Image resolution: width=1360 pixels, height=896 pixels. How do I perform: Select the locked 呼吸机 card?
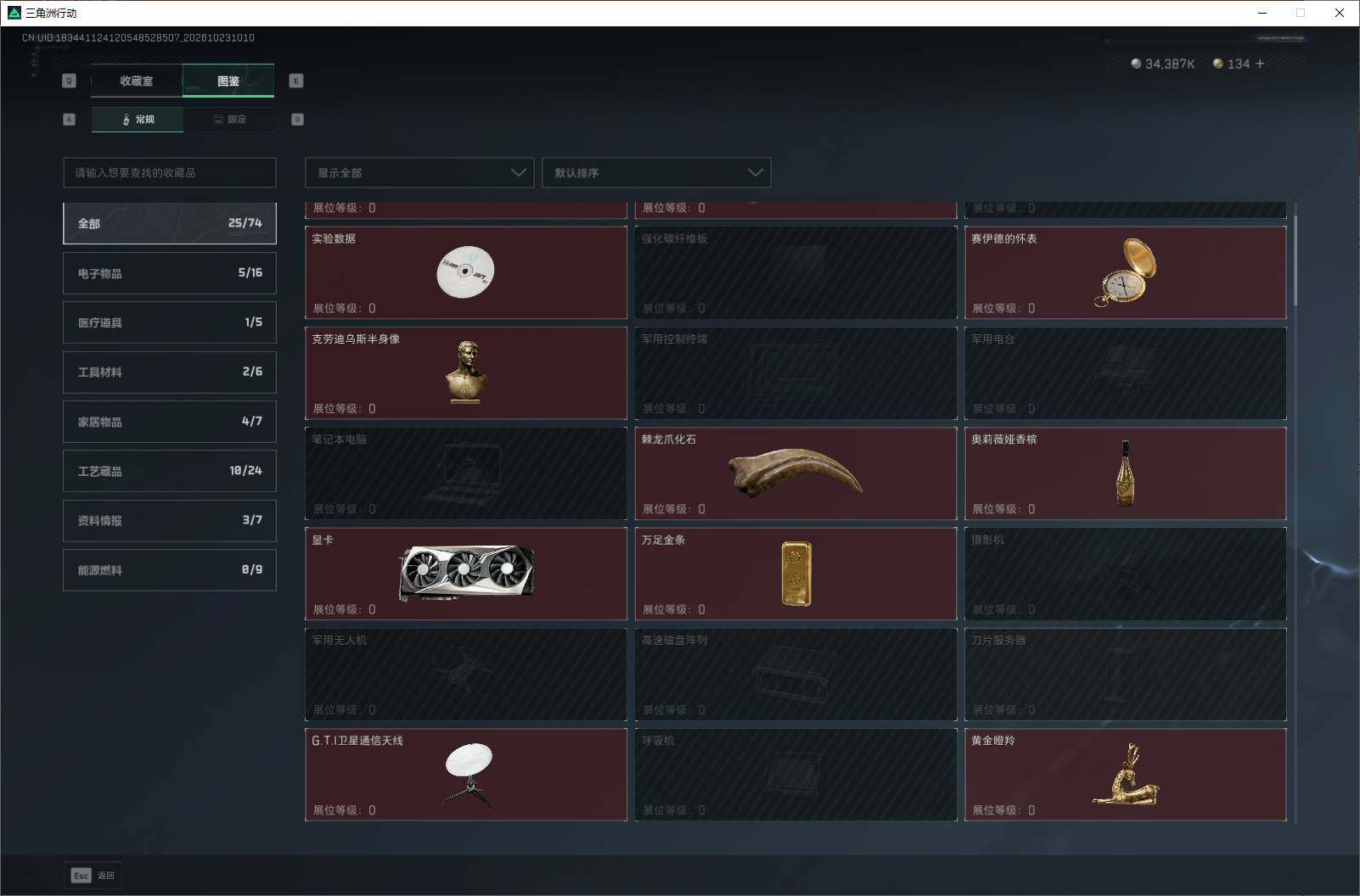795,775
